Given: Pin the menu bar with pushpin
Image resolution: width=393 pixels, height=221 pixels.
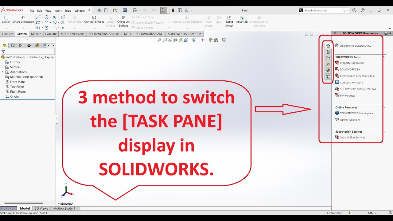Looking at the screenshot, I should point(89,10).
